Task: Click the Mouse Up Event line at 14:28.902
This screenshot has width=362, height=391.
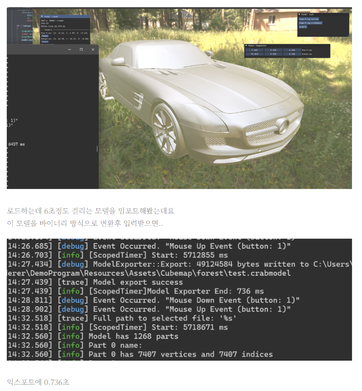Action: [149, 309]
